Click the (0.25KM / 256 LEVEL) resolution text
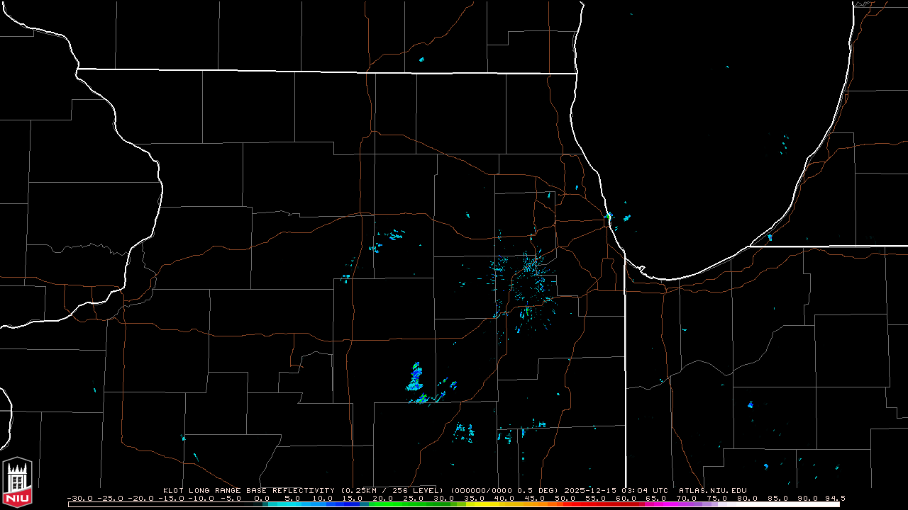 pos(392,490)
